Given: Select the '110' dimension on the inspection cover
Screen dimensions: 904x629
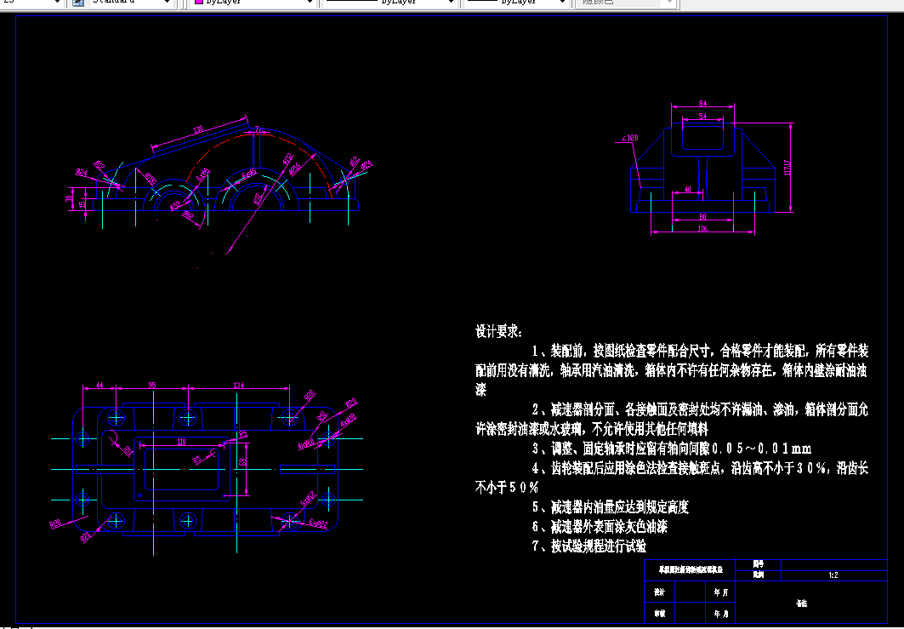Looking at the screenshot, I should (x=181, y=442).
